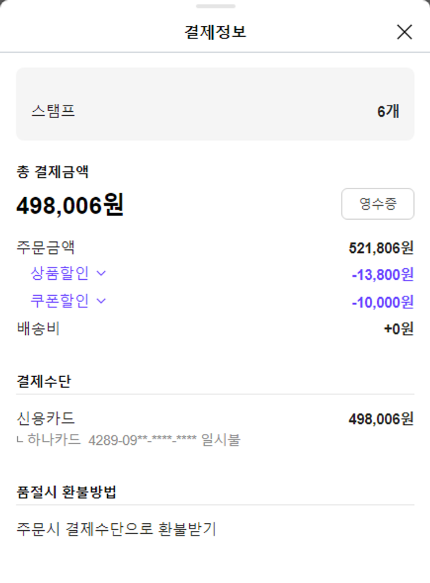
Task: Click the -10,000원 coupon discount value
Action: click(x=382, y=302)
